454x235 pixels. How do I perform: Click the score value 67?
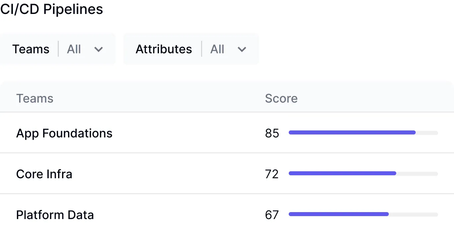pyautogui.click(x=272, y=215)
